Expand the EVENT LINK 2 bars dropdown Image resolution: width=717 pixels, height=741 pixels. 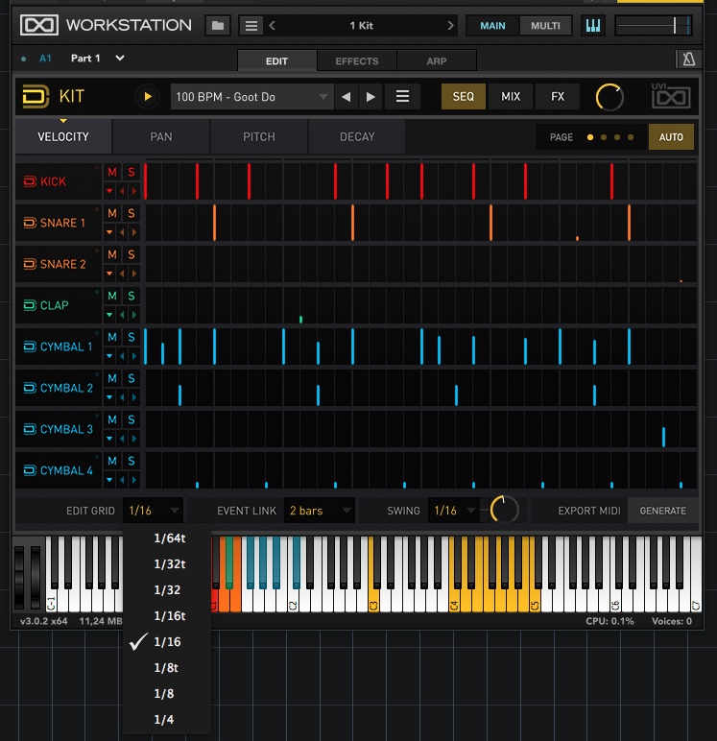(x=319, y=511)
